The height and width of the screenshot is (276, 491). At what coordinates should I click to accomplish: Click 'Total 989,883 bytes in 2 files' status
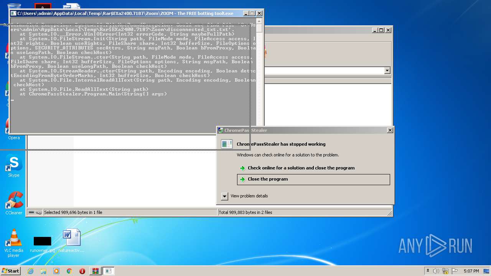pos(245,212)
